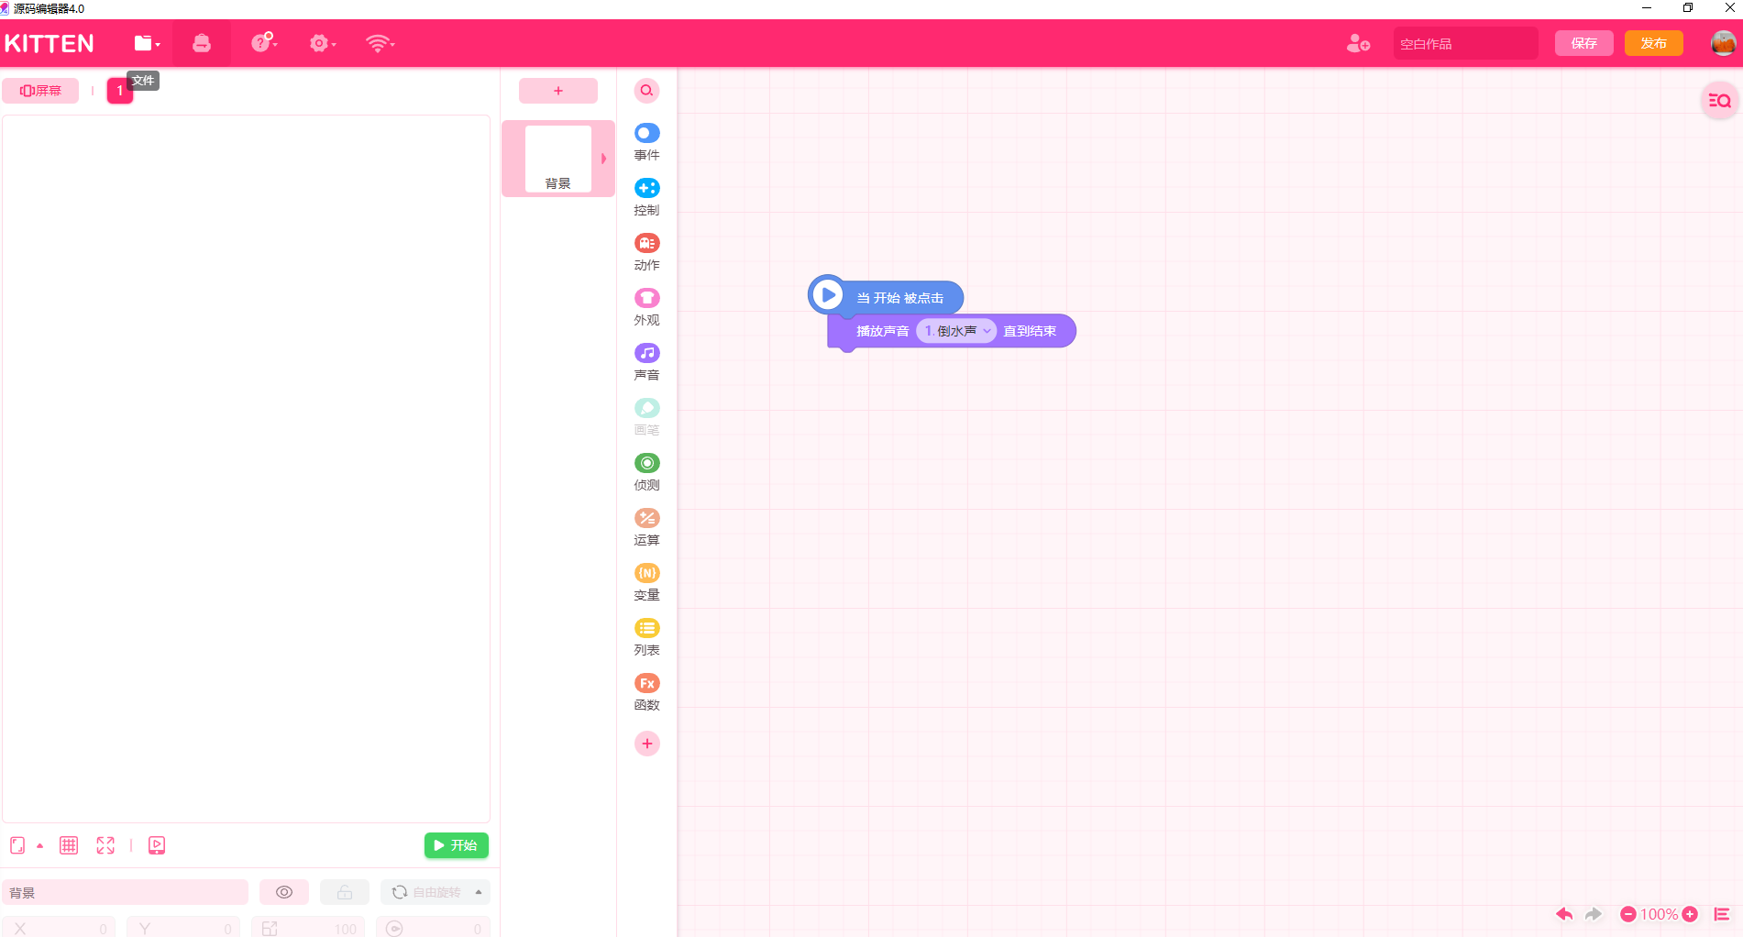Open the 倒水声 sound dropdown in block
The image size is (1743, 937).
pos(956,331)
